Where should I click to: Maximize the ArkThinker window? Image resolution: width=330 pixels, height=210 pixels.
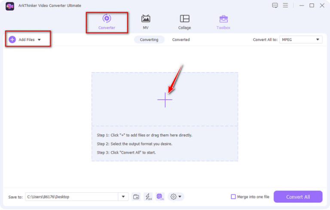coord(312,6)
